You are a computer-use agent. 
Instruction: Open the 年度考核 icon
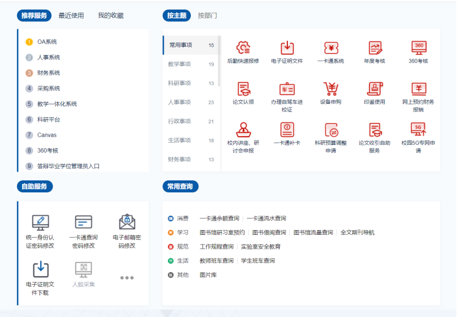375,48
